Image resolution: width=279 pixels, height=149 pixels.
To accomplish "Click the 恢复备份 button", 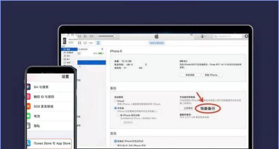I will (x=208, y=108).
